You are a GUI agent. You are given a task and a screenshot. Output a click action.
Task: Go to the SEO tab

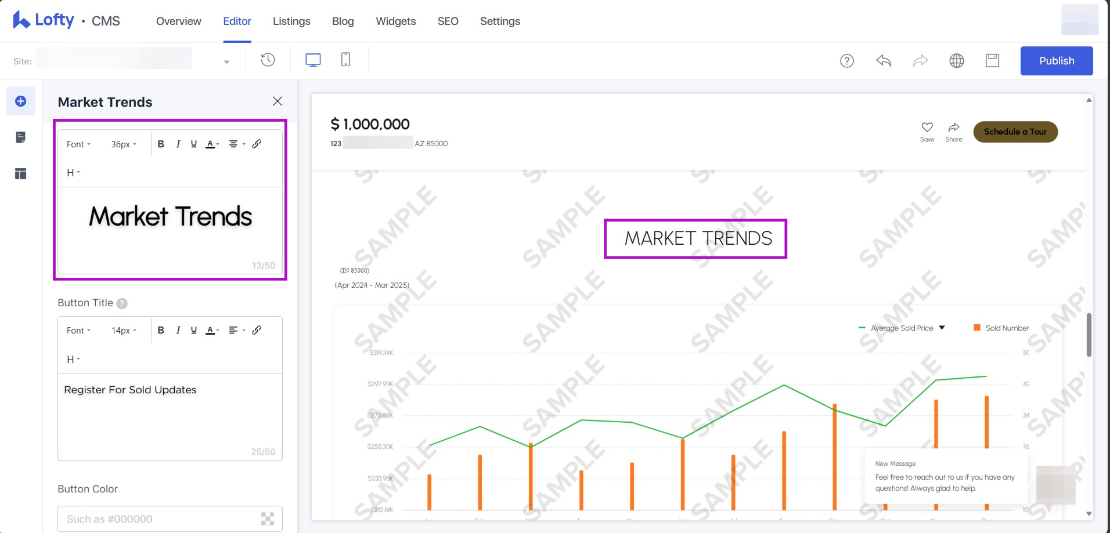448,21
